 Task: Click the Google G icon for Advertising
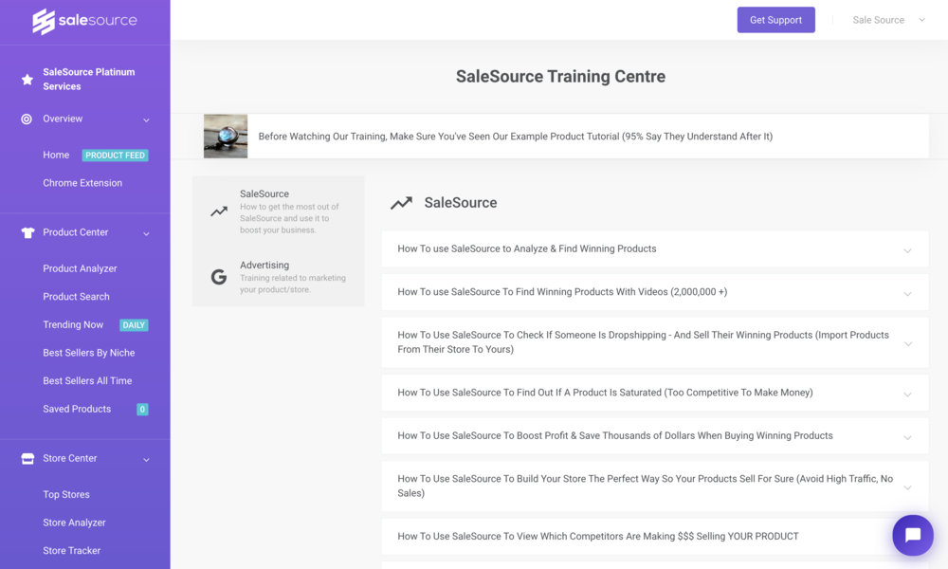click(x=219, y=277)
